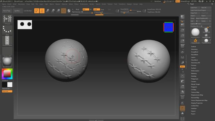Click the Rotate view icon on right shelf
This screenshot has height=121, width=215.
(x=182, y=92)
